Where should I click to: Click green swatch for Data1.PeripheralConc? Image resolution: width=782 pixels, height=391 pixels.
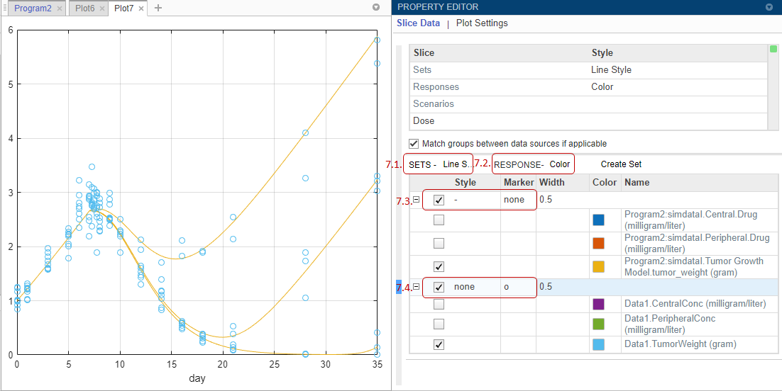pyautogui.click(x=598, y=324)
